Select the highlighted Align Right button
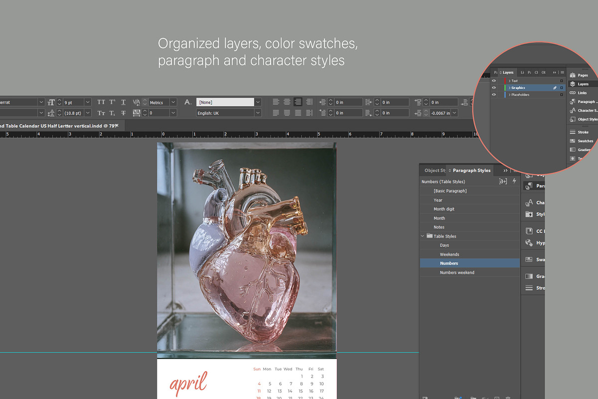The image size is (598, 399). [x=298, y=102]
